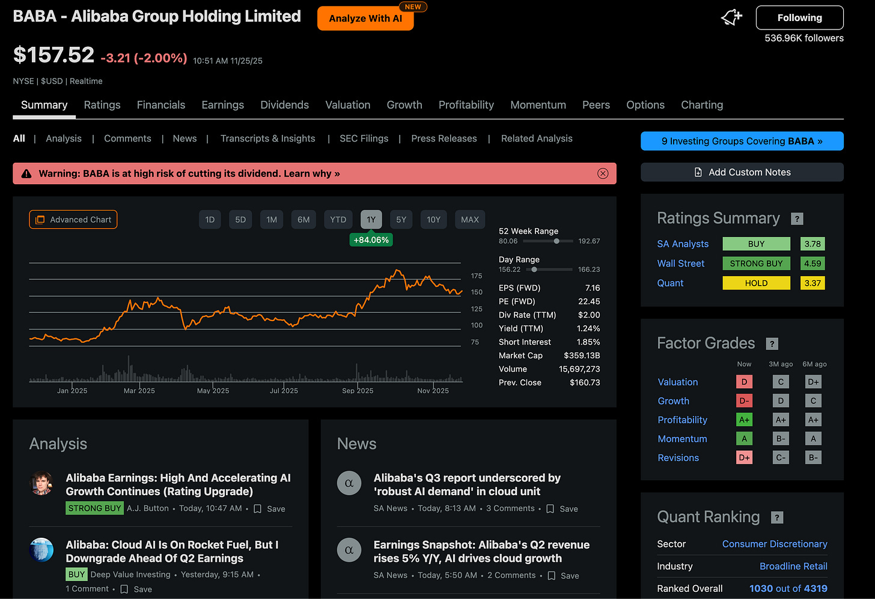Switch to the Valuation tab

pos(348,105)
